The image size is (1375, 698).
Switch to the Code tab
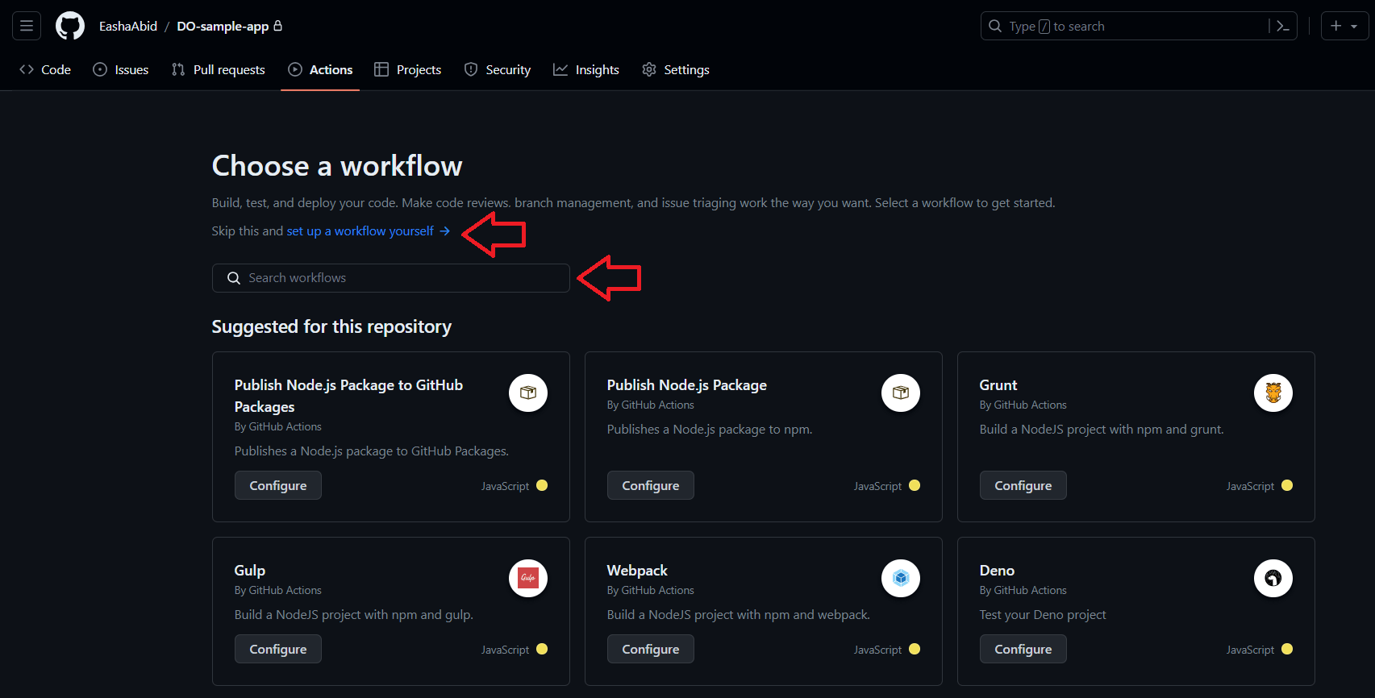[x=45, y=69]
